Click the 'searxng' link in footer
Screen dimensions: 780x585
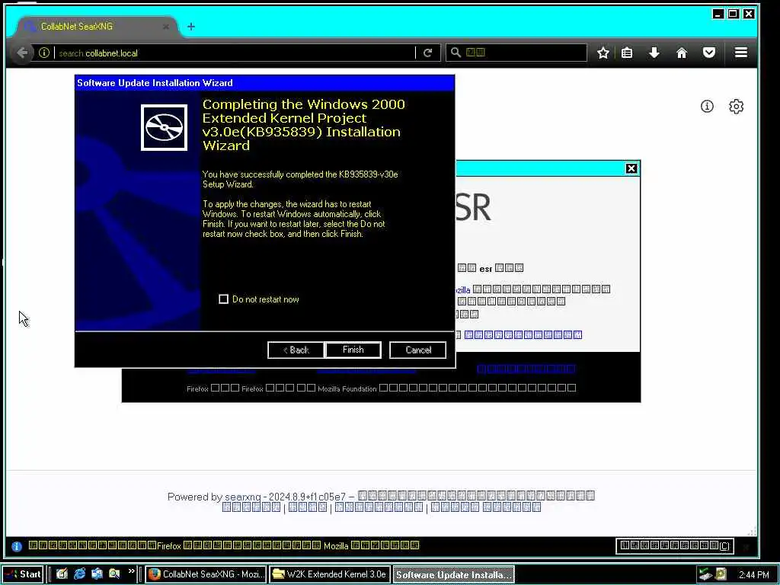click(243, 497)
